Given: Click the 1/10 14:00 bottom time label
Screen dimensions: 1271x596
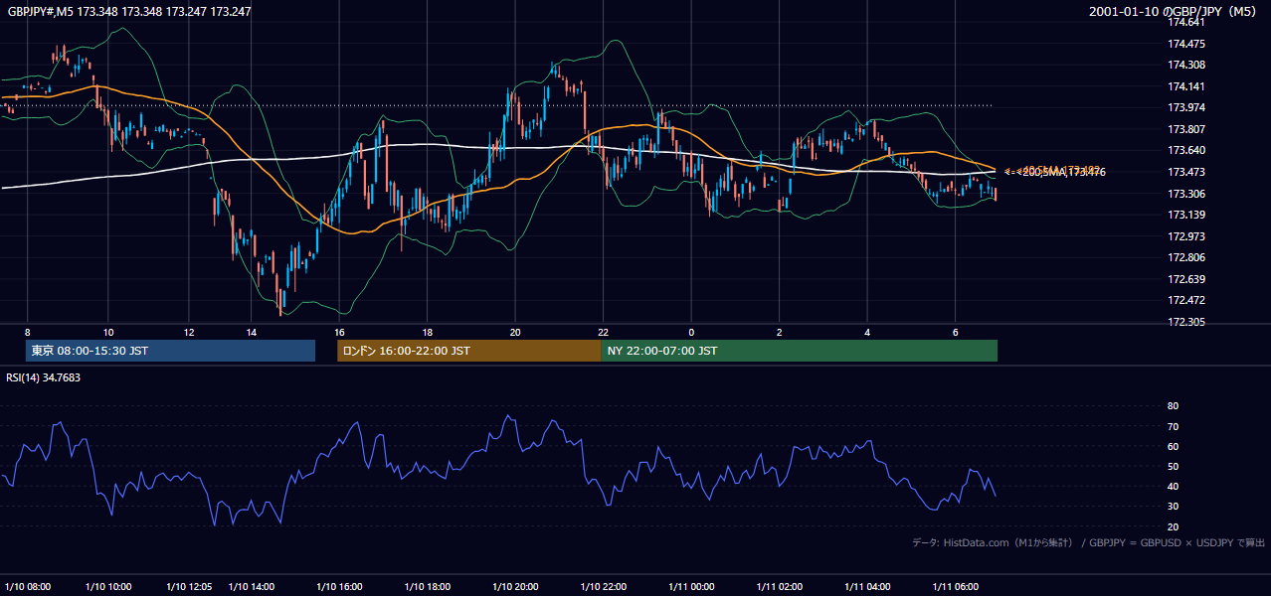Looking at the screenshot, I should (252, 587).
